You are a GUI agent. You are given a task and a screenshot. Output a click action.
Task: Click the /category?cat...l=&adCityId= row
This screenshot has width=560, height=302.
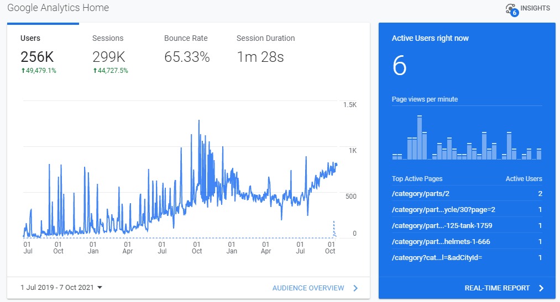point(467,258)
